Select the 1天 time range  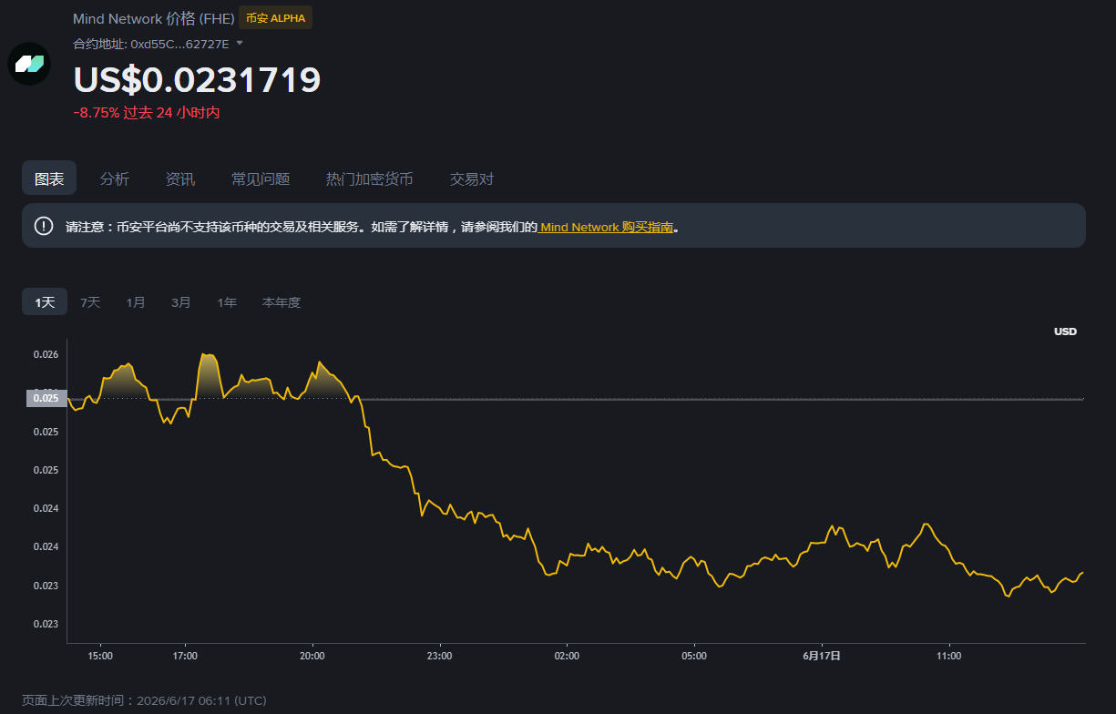point(45,302)
